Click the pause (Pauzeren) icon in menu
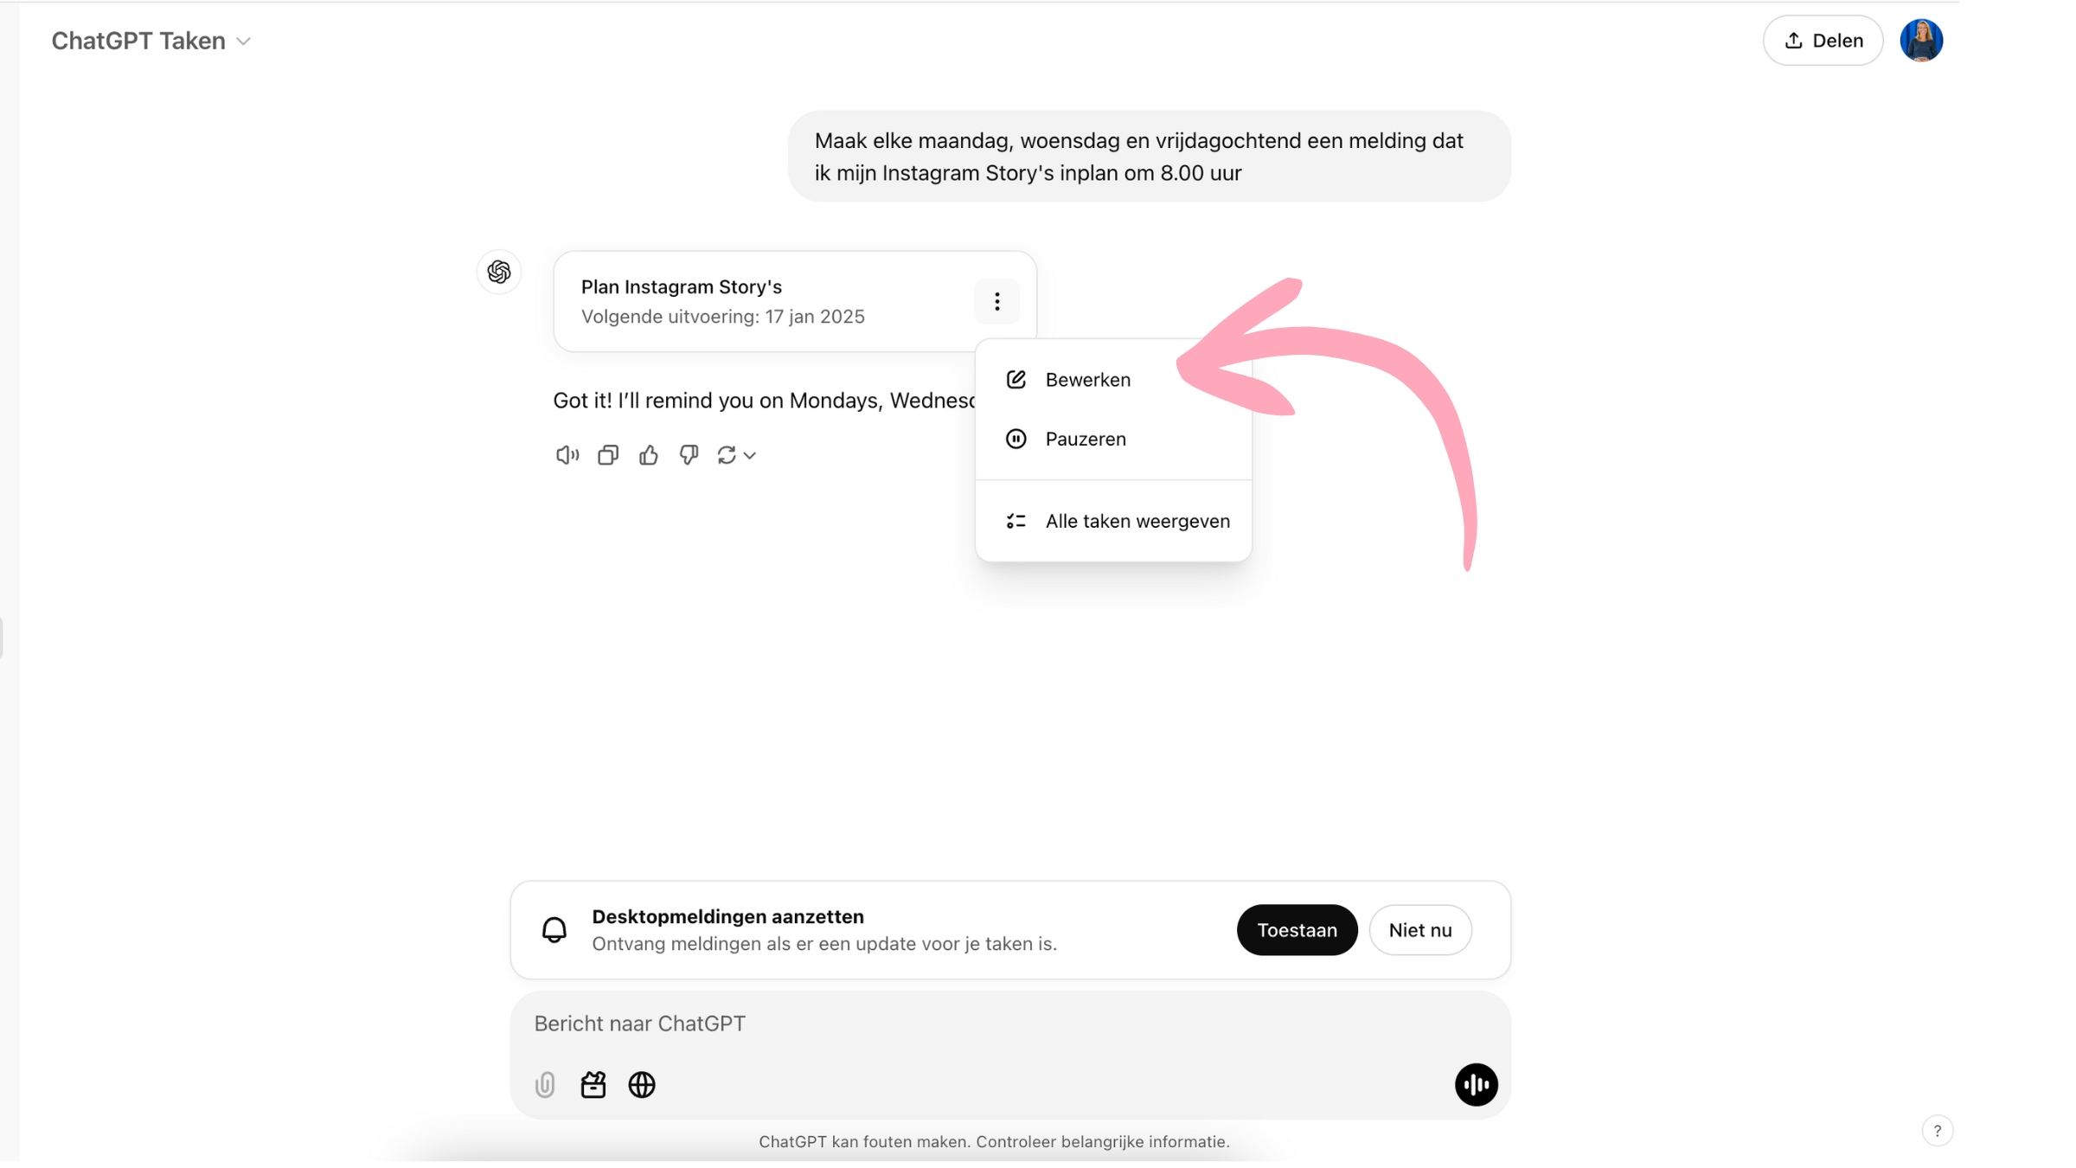2076x1168 pixels. tap(1016, 440)
